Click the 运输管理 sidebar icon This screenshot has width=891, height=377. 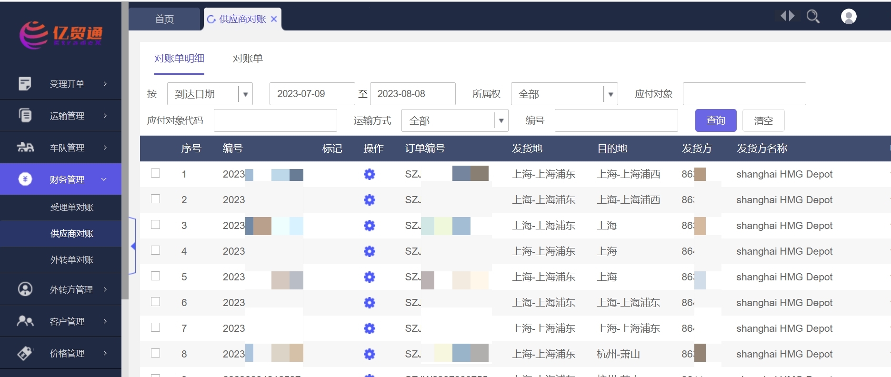coord(25,115)
